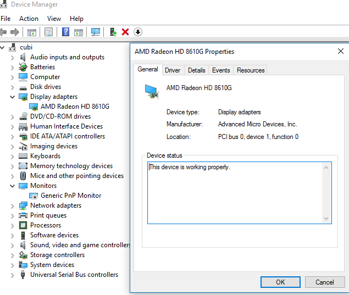The width and height of the screenshot is (349, 295).
Task: Click Show/Hide Console Tree toolbar icon
Action: [32, 32]
